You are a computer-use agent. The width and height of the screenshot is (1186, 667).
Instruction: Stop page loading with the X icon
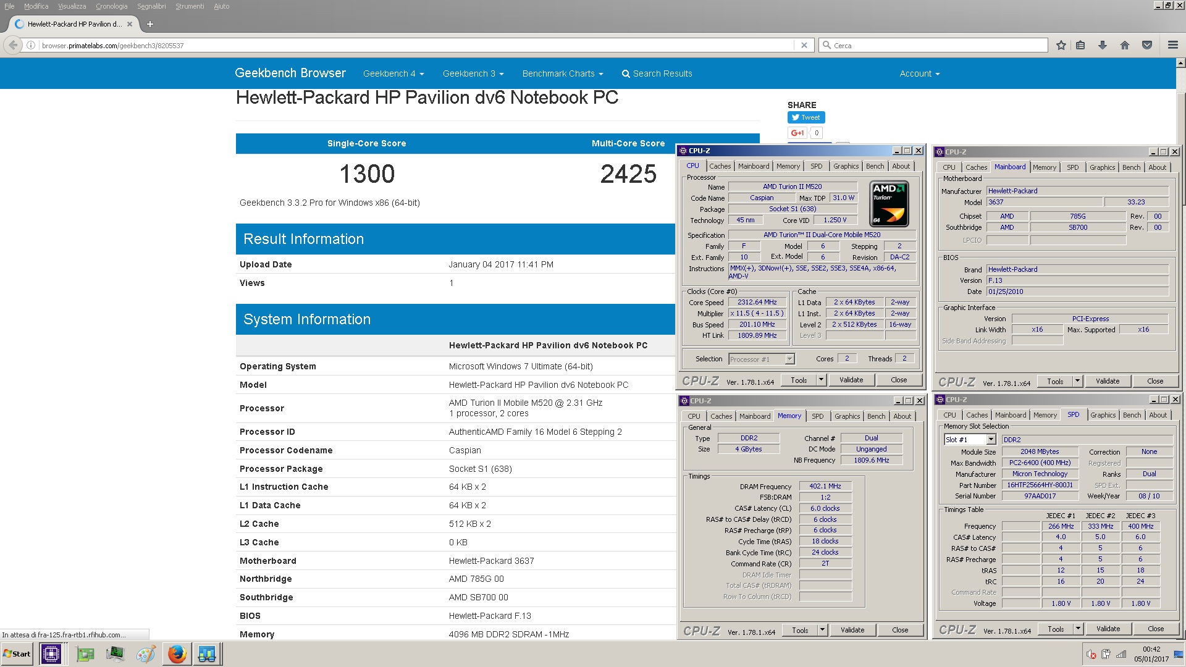(804, 45)
